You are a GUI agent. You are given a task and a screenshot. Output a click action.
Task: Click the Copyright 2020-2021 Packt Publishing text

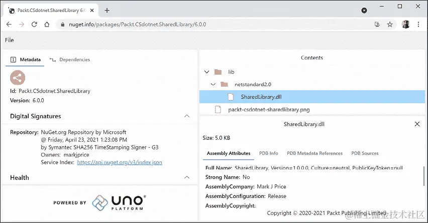click(327, 213)
